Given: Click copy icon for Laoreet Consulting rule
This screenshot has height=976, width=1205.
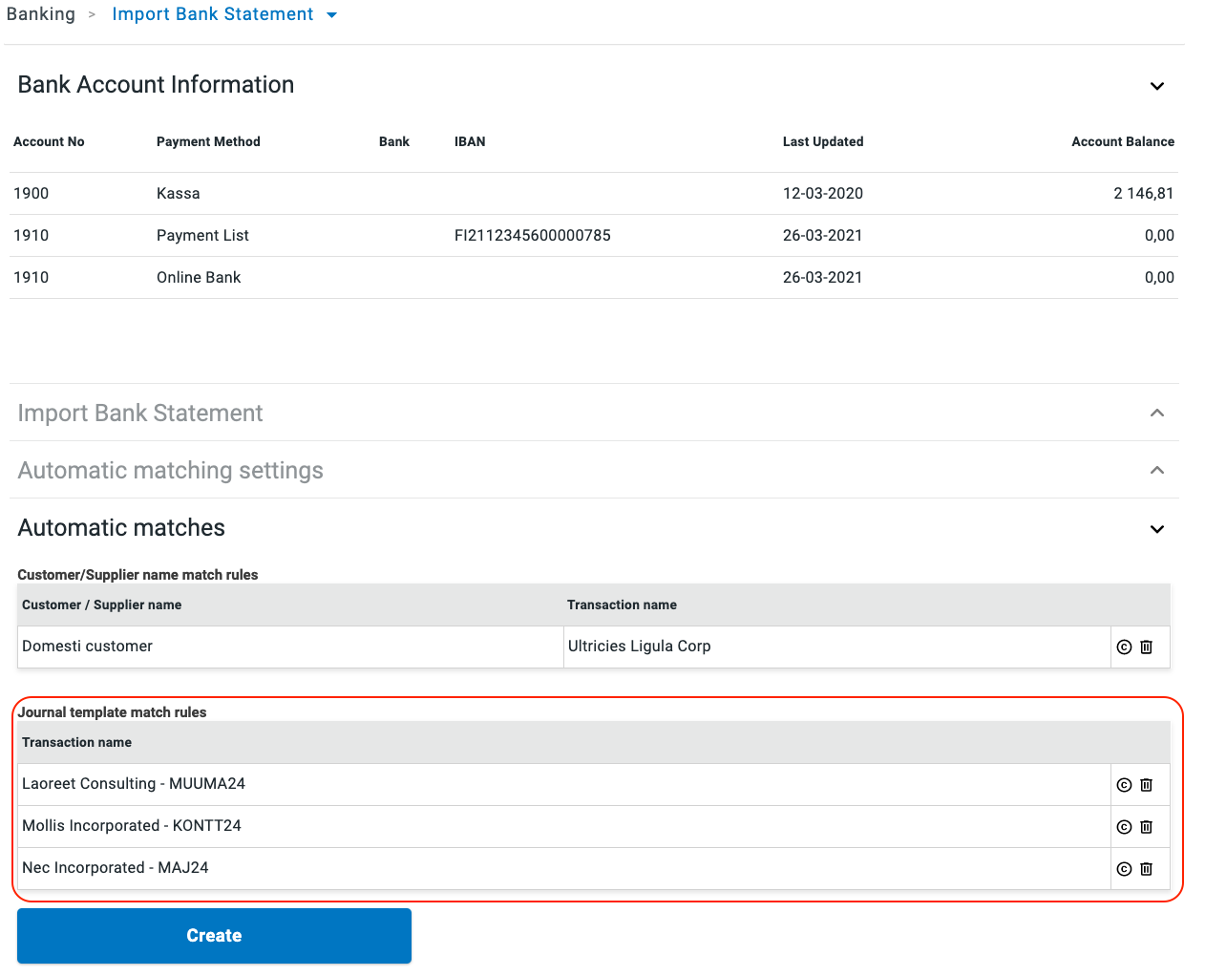Looking at the screenshot, I should (x=1124, y=785).
